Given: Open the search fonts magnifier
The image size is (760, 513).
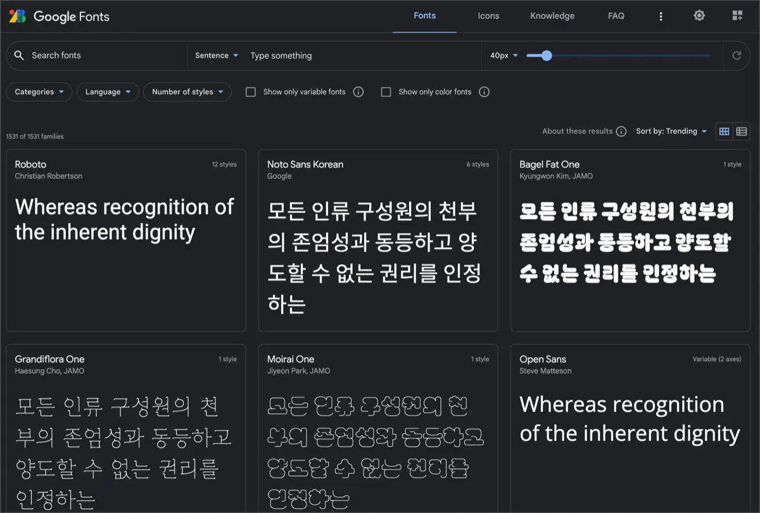Looking at the screenshot, I should (19, 55).
